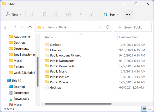Image resolution: width=154 pixels, height=112 pixels.
Task: Click the Rename icon in toolbar
Action: (68, 15)
